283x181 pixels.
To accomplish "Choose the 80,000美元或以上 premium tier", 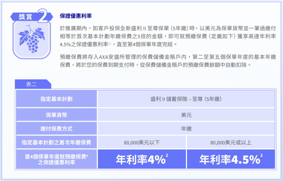I will (x=231, y=143).
